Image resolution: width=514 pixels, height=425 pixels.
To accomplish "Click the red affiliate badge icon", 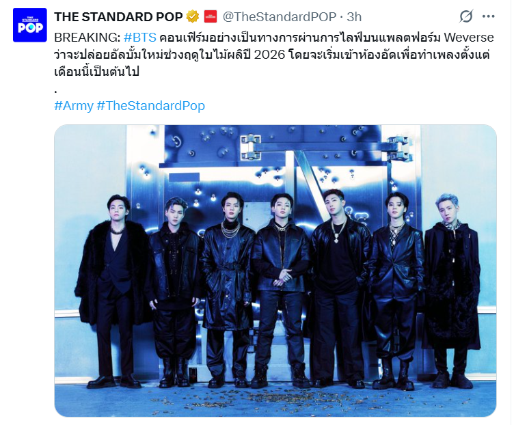I will point(210,16).
